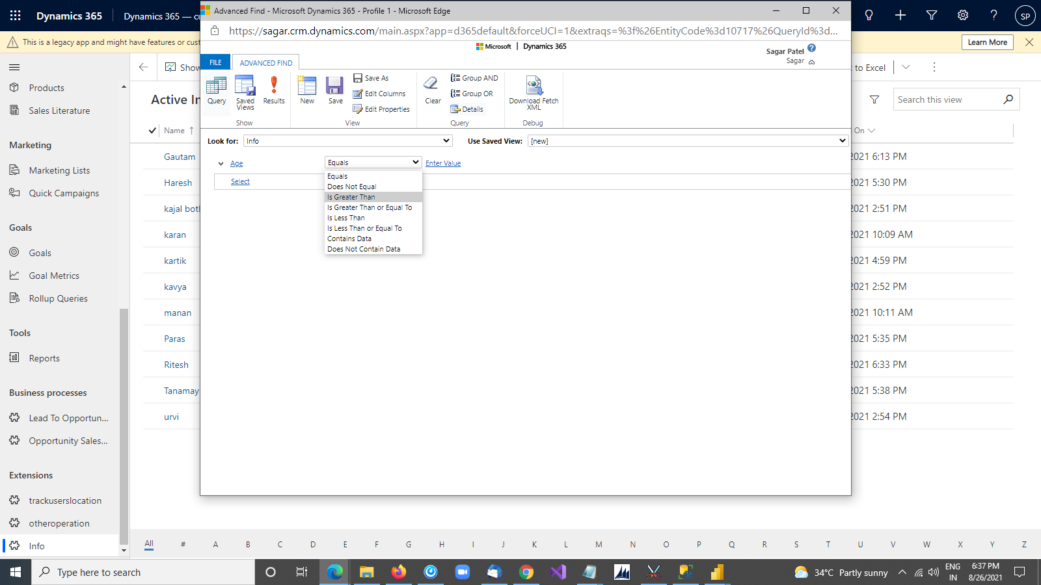Click Learn More button
Screen dimensions: 1041x585
(987, 42)
